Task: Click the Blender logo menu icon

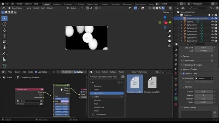Action: [3, 4]
